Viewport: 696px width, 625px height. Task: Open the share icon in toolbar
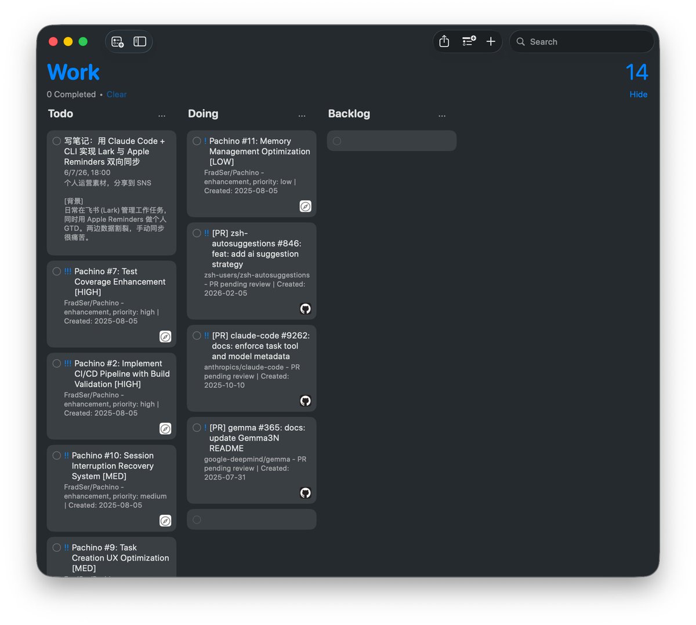[444, 41]
